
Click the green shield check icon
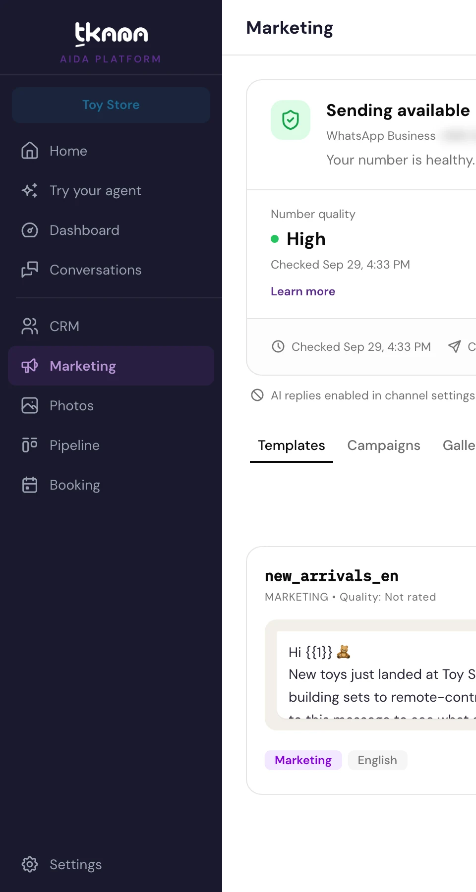(291, 120)
